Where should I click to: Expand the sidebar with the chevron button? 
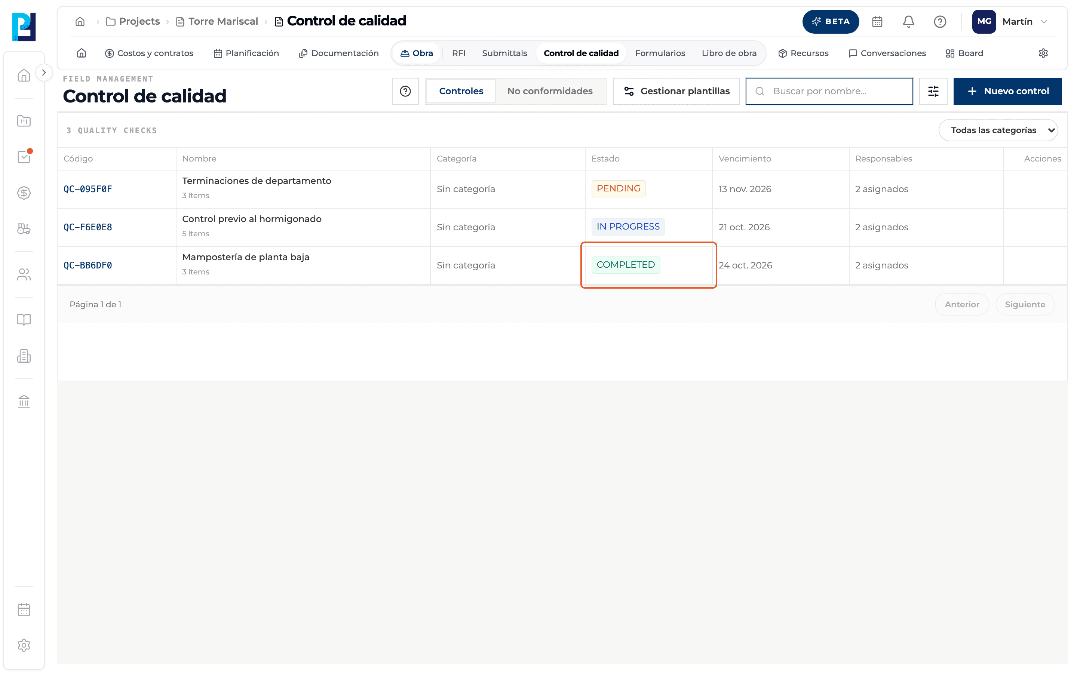tap(44, 73)
